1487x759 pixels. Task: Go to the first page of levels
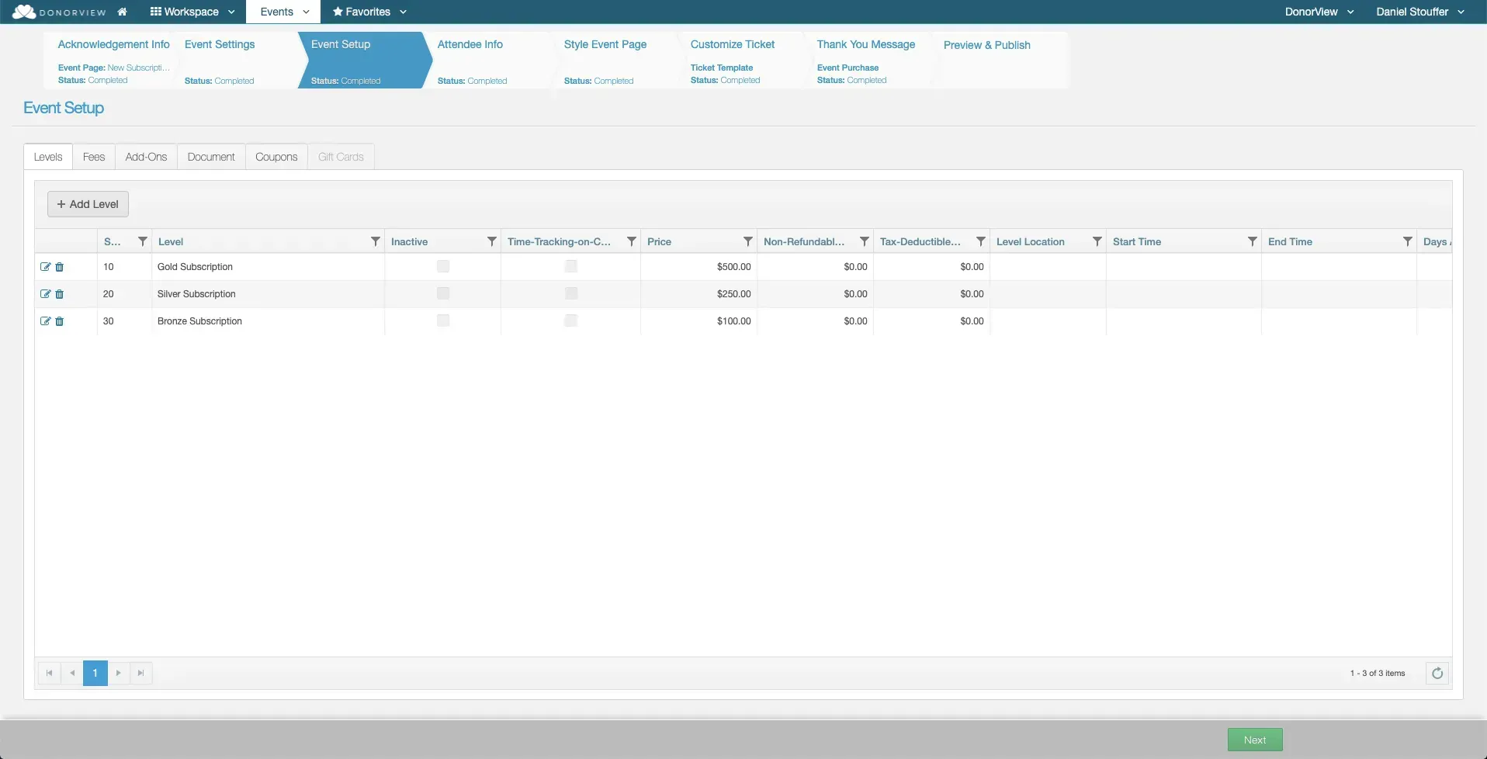tap(49, 673)
